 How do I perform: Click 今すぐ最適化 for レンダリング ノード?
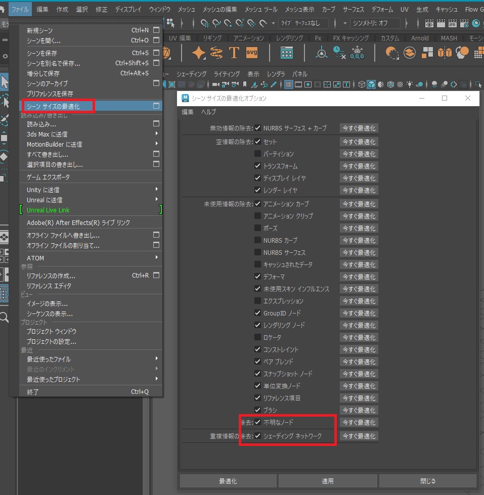tap(359, 325)
